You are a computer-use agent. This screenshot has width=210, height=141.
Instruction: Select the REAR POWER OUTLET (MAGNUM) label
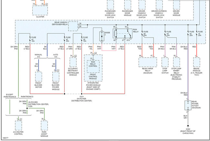tap(196, 105)
